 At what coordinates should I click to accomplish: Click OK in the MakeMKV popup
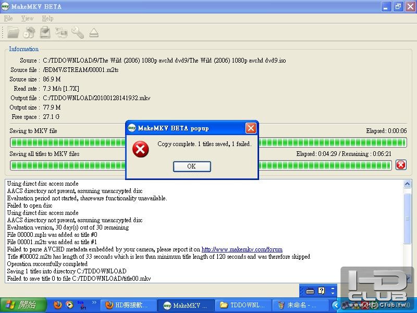click(192, 166)
